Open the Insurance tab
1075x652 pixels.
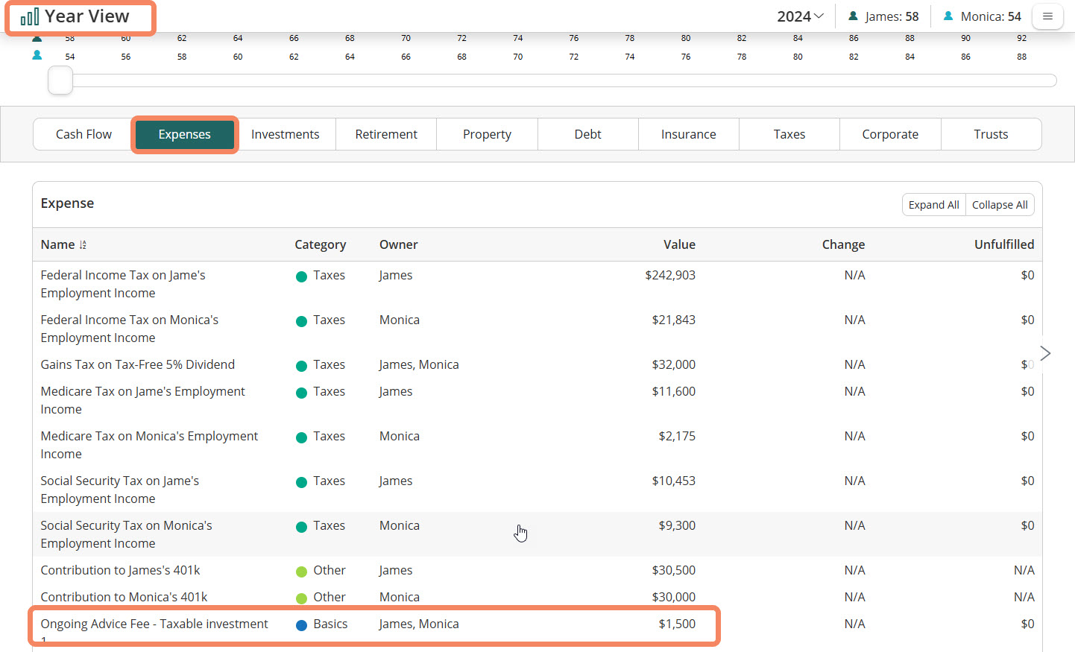[x=688, y=134]
